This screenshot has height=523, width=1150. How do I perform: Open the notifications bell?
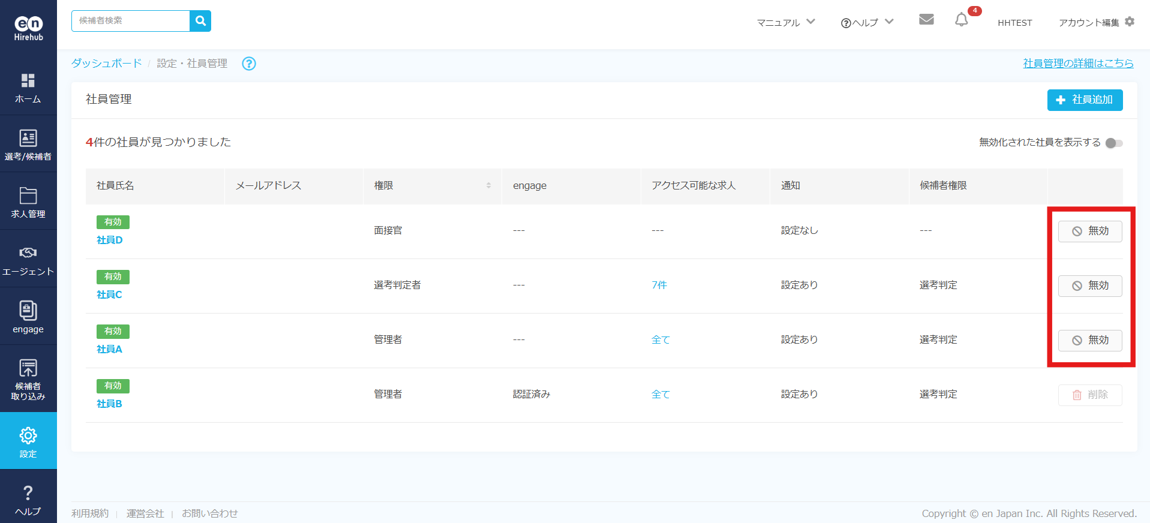(962, 20)
